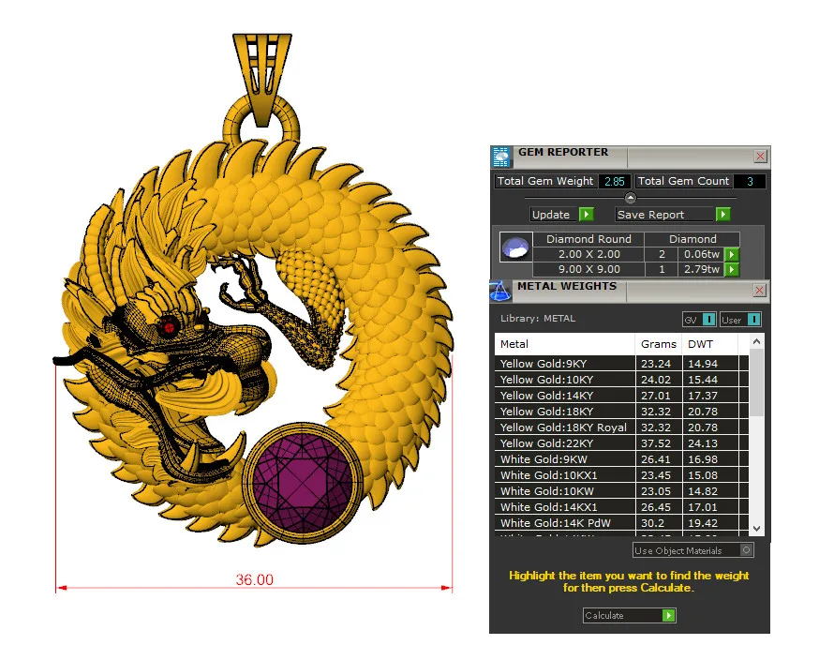Click the Calculate button
Image resolution: width=819 pixels, height=645 pixels.
pyautogui.click(x=630, y=616)
